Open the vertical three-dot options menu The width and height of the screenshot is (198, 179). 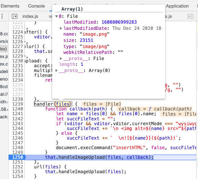[2, 16]
